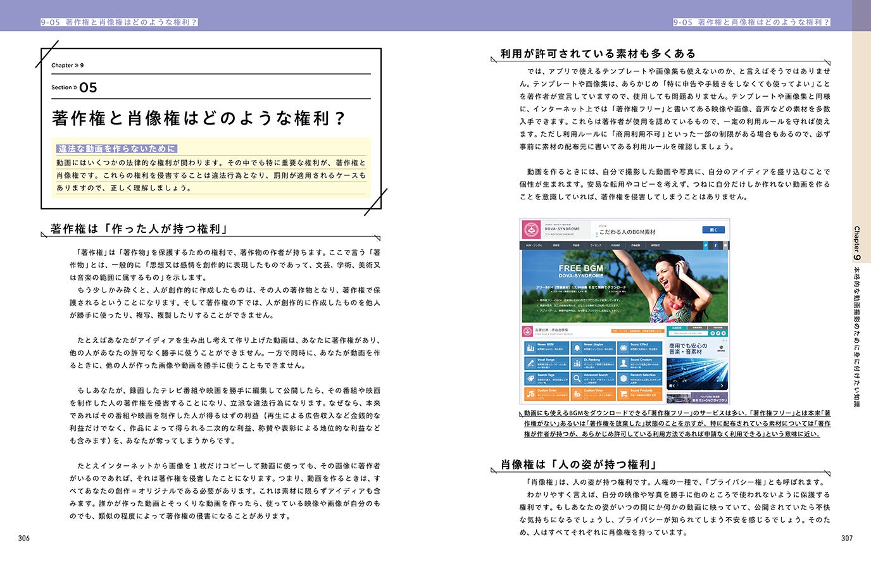The width and height of the screenshot is (871, 562).
Task: Open the Random Selection tile
Action: click(639, 378)
